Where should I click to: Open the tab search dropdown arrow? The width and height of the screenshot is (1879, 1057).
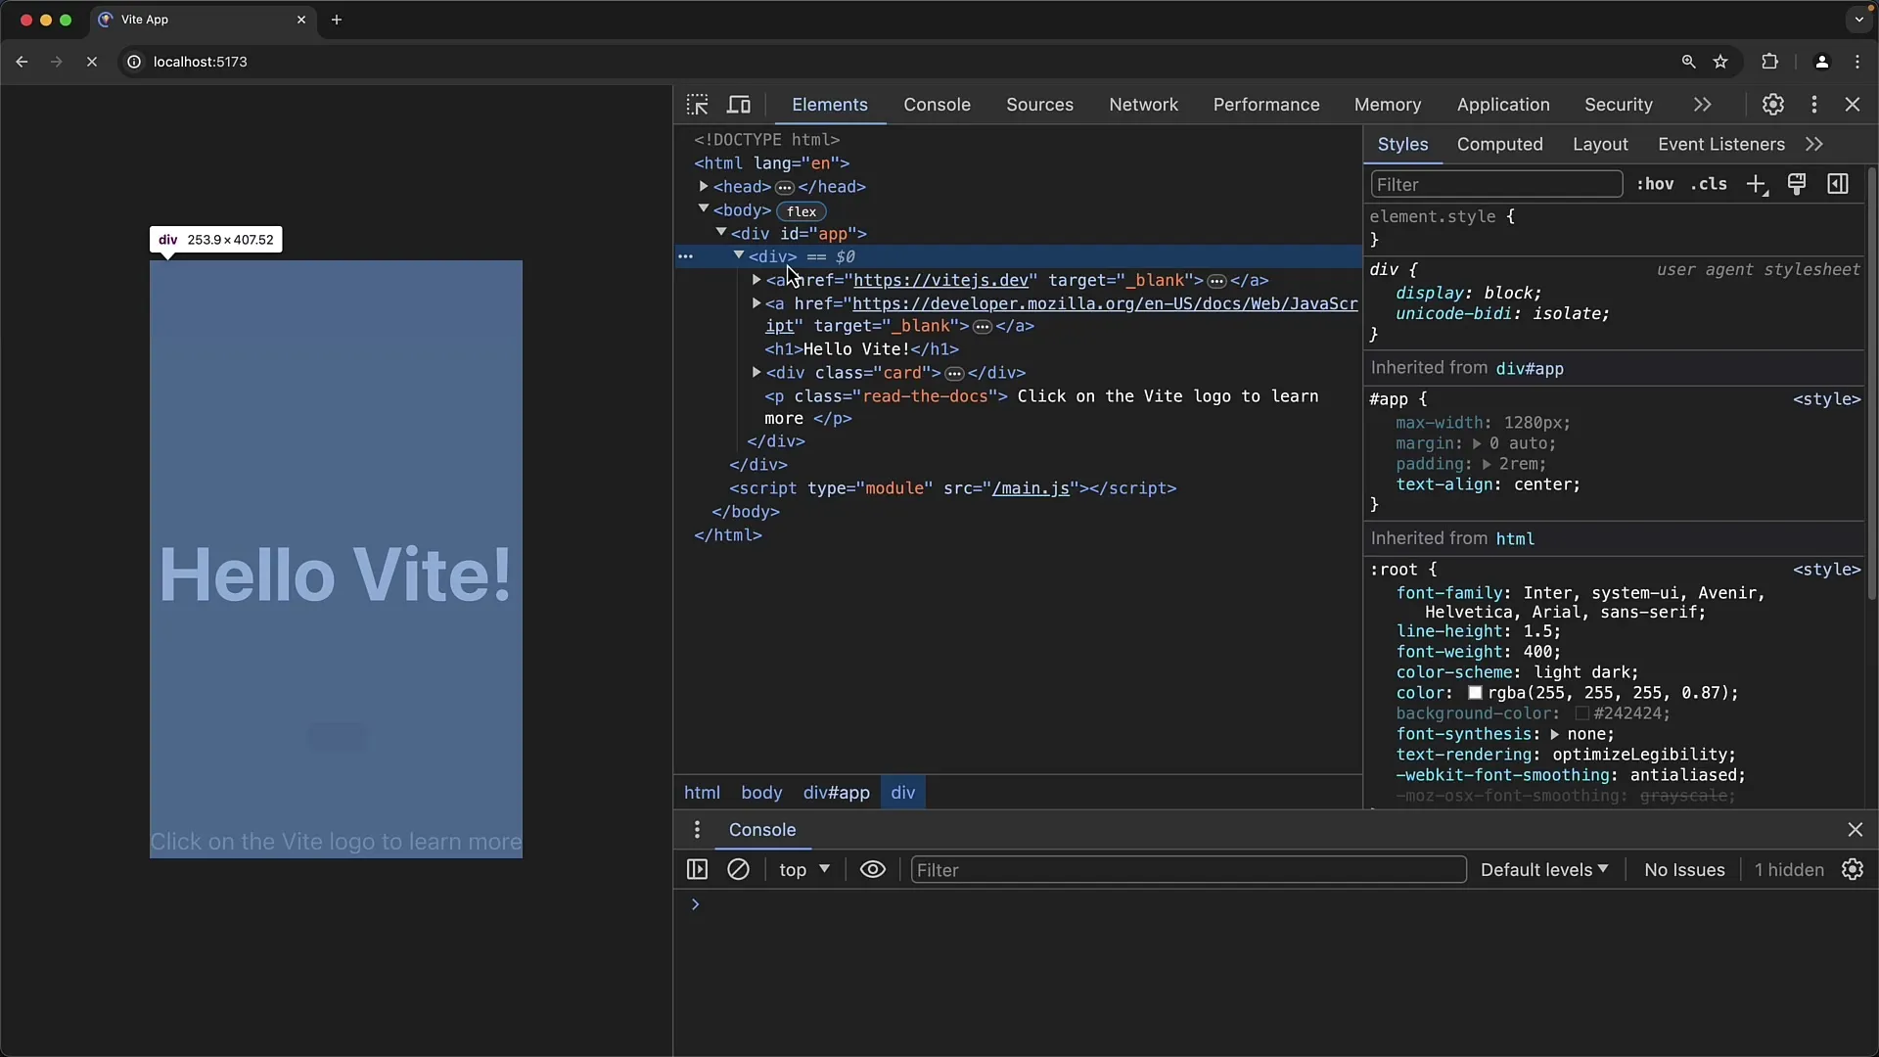(1858, 20)
